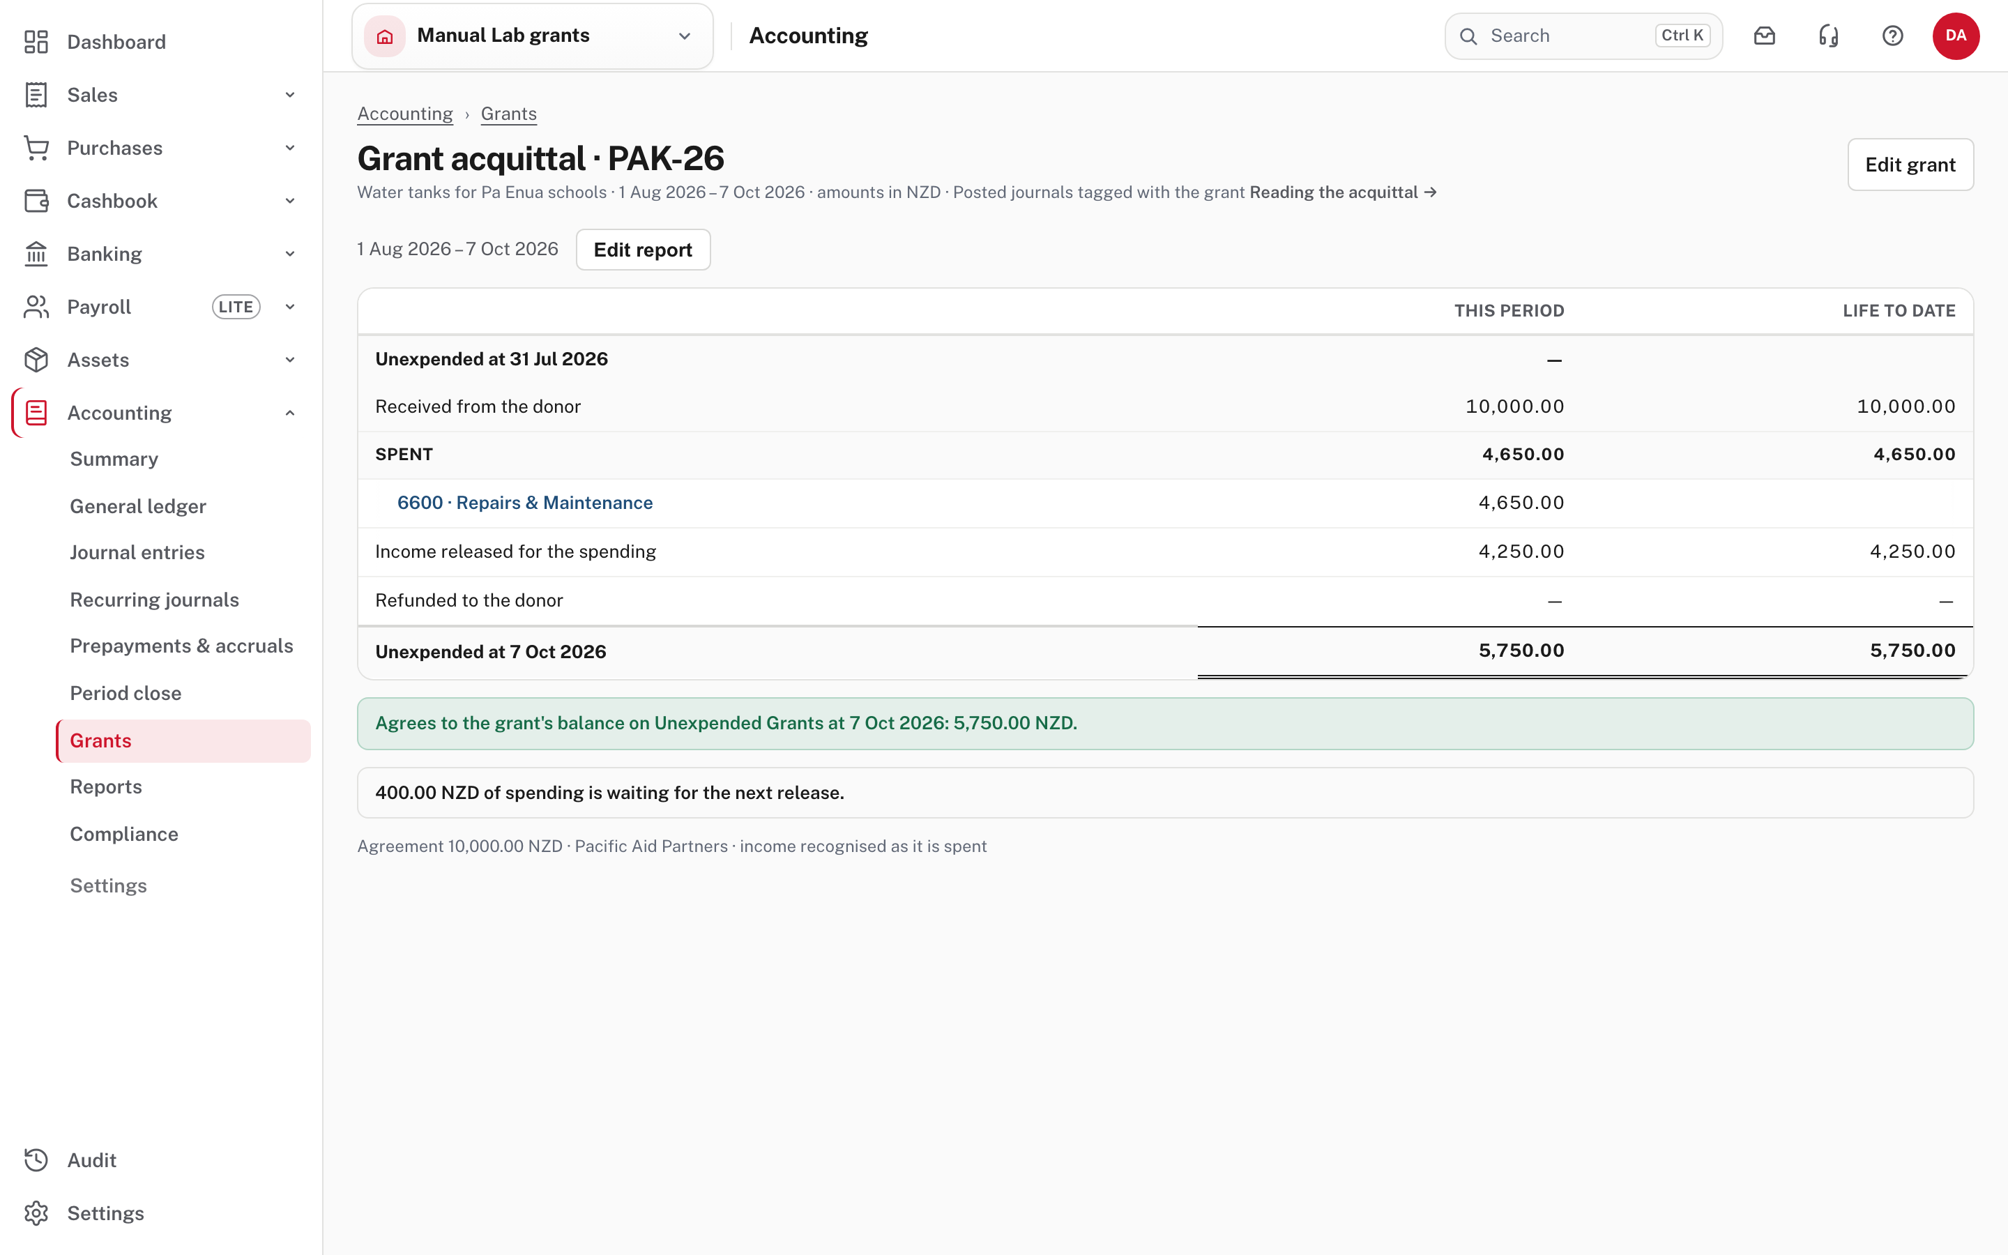Expand the Payroll menu chevron

coord(289,307)
